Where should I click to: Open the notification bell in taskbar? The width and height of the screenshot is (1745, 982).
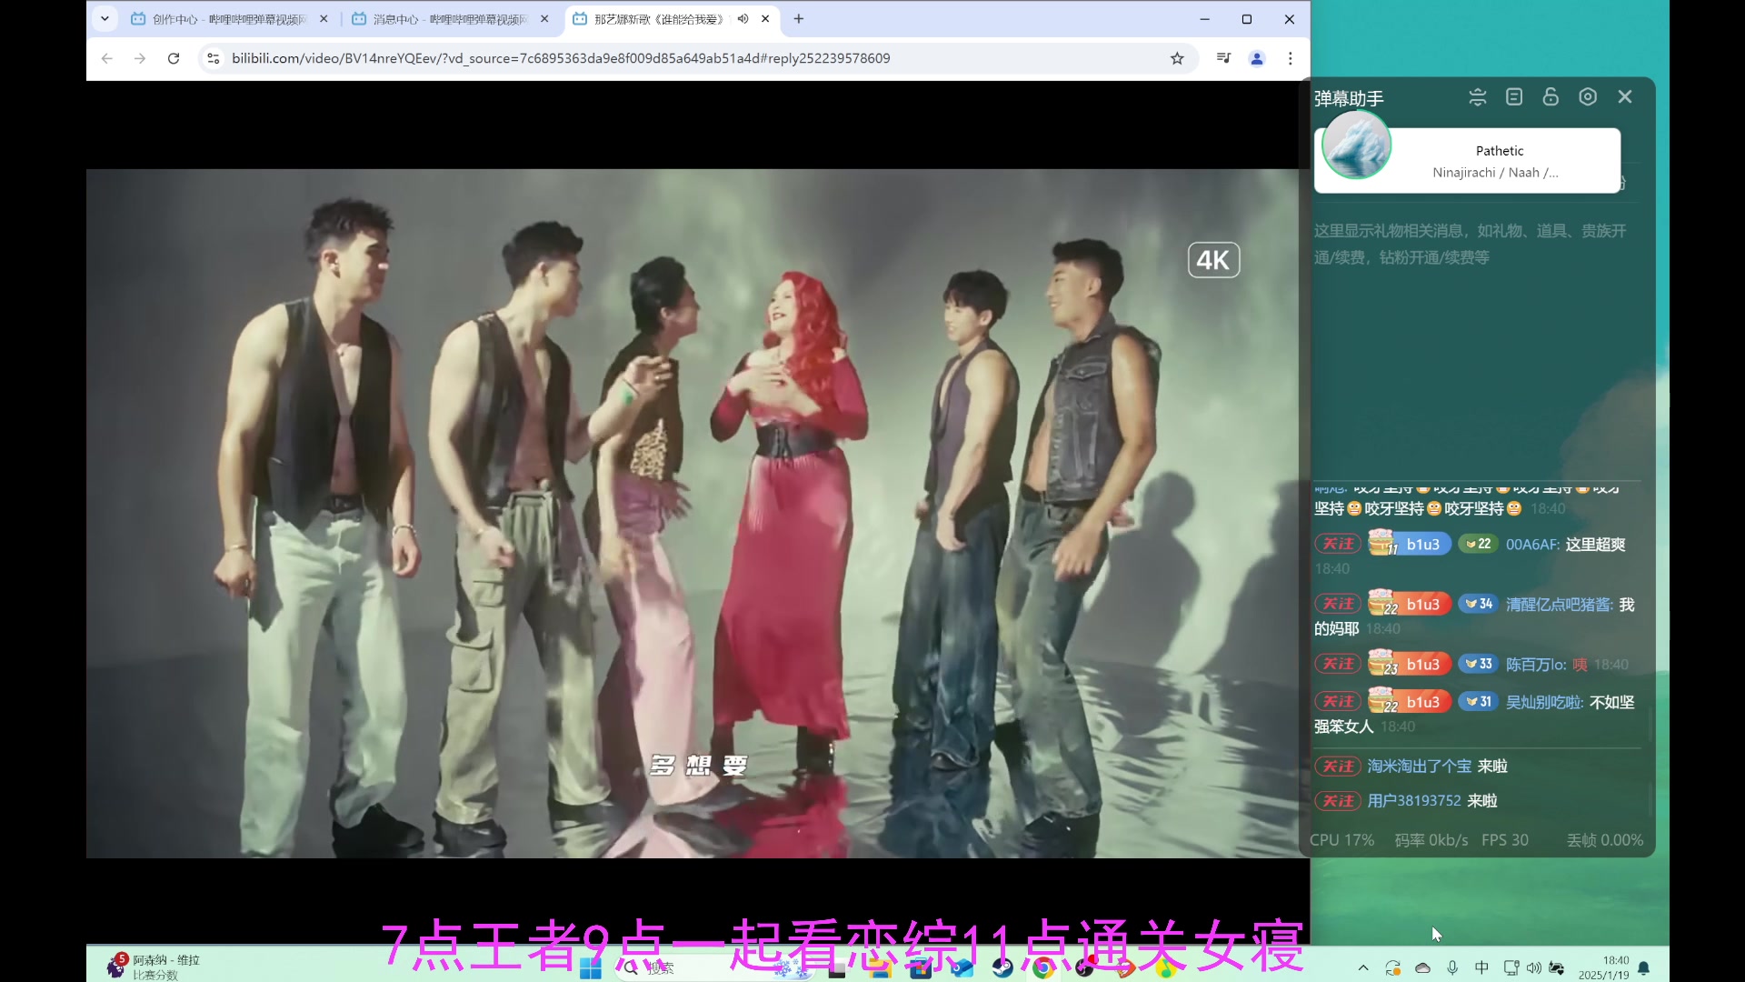point(1643,968)
